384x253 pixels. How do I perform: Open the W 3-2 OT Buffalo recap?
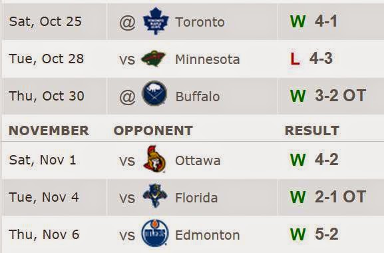(328, 95)
